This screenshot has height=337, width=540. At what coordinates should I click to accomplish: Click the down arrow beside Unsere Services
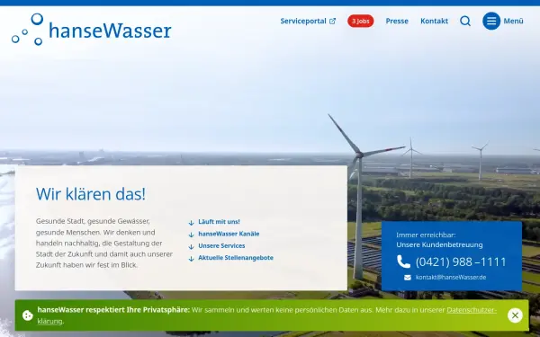(x=192, y=247)
